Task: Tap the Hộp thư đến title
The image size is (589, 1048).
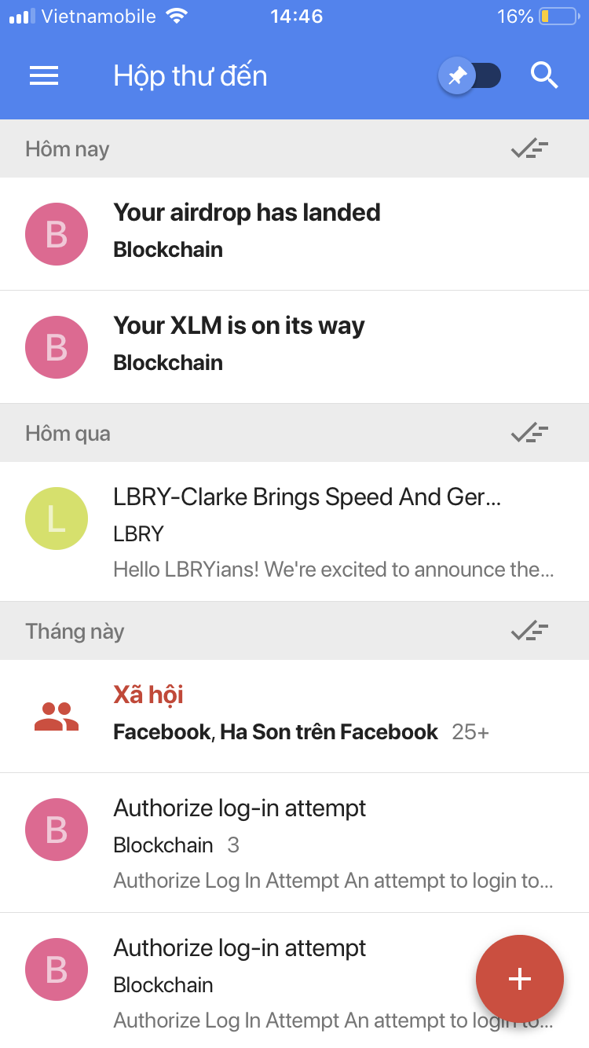Action: 190,76
